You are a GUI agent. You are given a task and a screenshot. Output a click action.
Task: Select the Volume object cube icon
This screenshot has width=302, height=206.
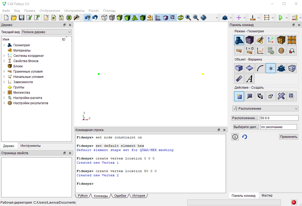pos(239,68)
